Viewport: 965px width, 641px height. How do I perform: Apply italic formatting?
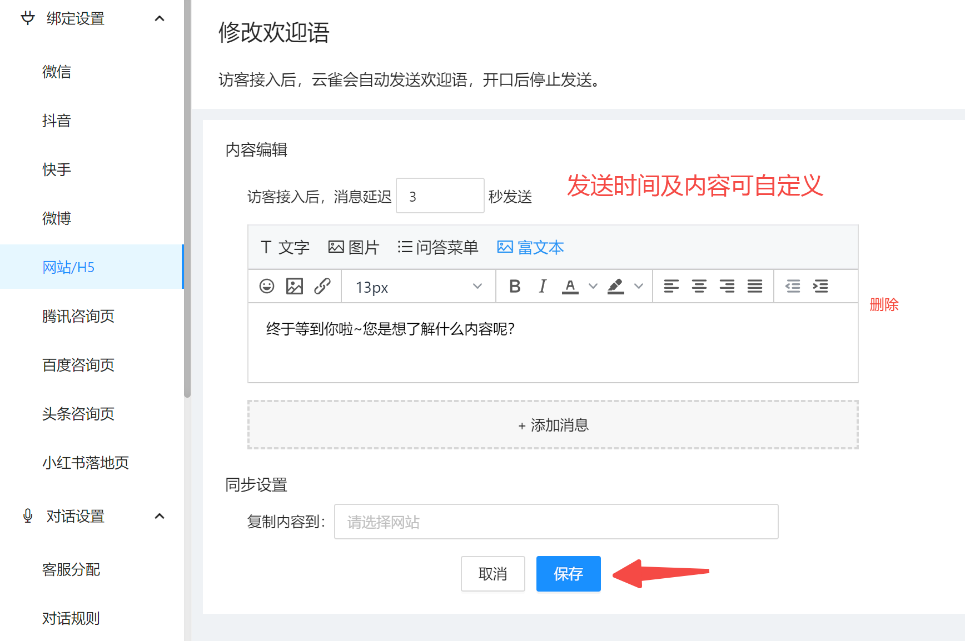(x=542, y=286)
